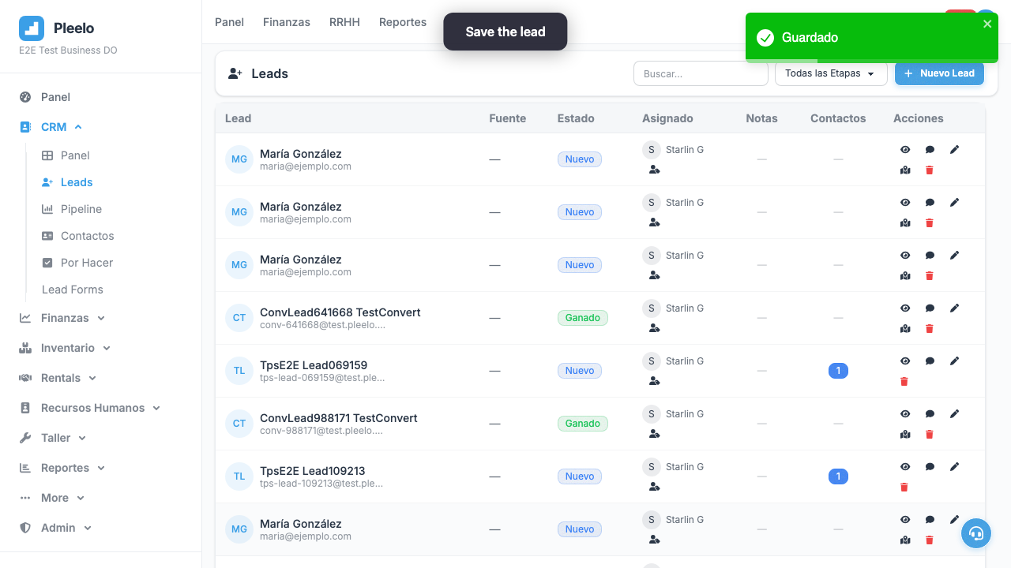The image size is (1011, 568).
Task: Reassign user for ConvLead988171 TestConvert
Action: tap(654, 434)
